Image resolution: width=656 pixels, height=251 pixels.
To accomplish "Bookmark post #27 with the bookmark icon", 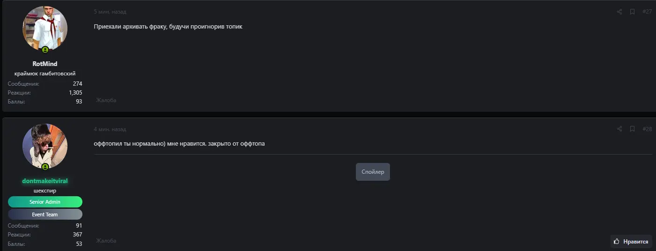I will pos(632,12).
